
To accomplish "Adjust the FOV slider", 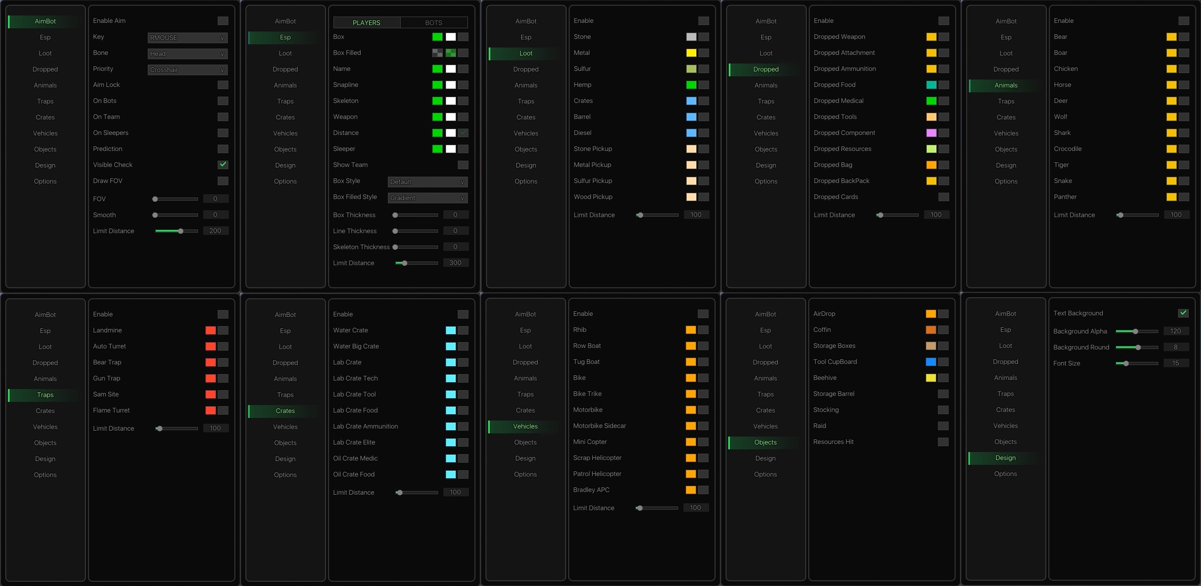I will click(x=176, y=199).
